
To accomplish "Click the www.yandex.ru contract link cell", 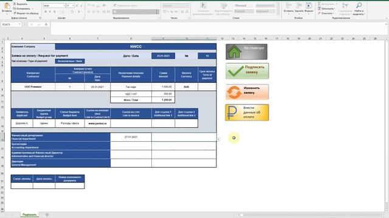I will click(97, 123).
